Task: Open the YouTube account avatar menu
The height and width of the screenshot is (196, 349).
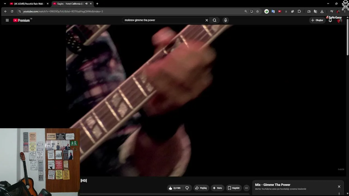Action: [x=339, y=20]
